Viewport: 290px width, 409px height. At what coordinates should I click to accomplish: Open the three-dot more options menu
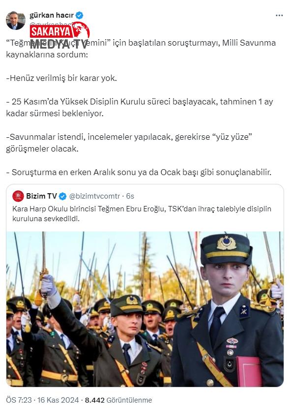pyautogui.click(x=279, y=16)
